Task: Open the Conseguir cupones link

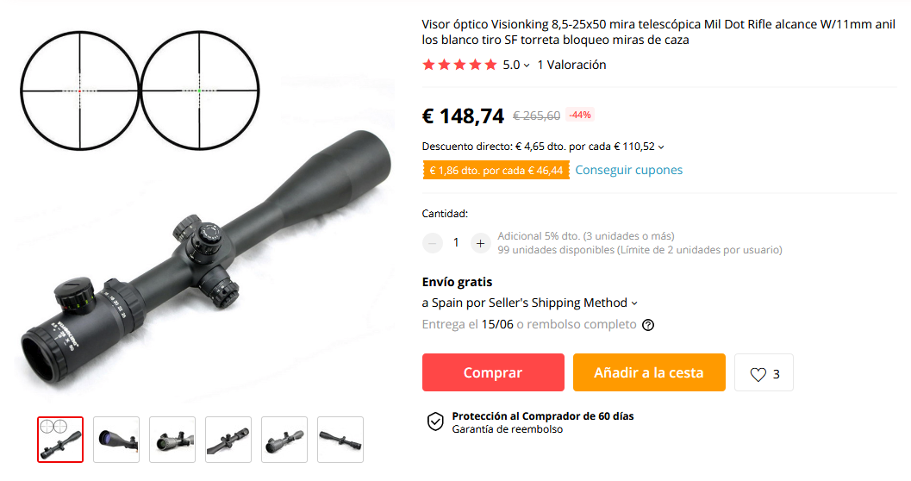Action: [628, 170]
